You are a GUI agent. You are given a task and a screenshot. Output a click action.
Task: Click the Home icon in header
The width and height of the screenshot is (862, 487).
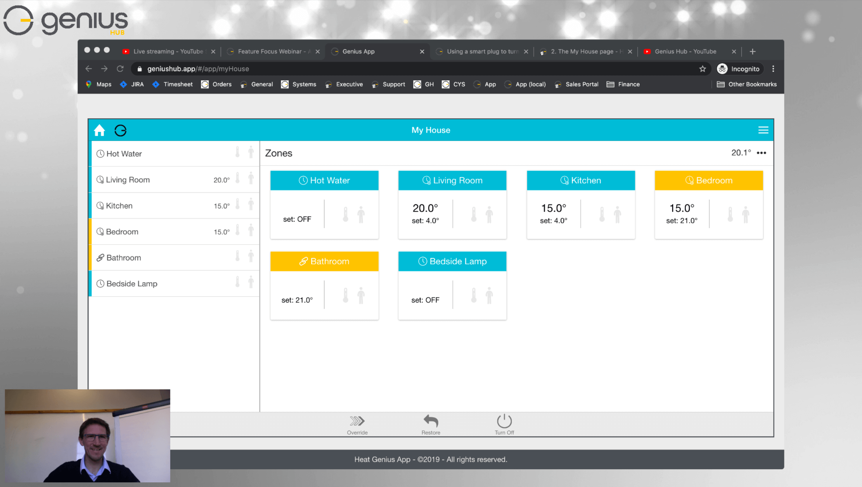coord(99,130)
